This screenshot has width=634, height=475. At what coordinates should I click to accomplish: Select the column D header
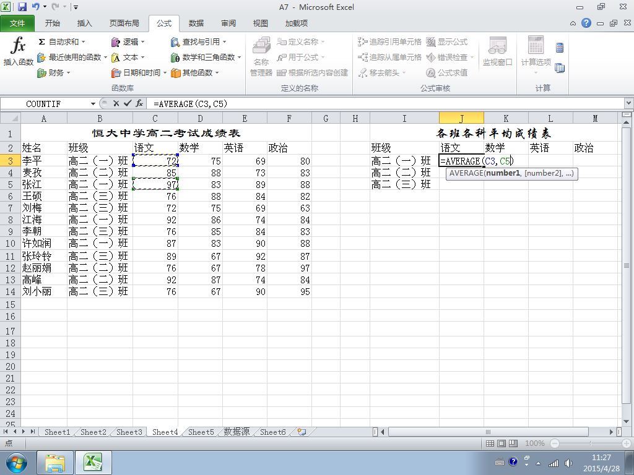pos(200,118)
